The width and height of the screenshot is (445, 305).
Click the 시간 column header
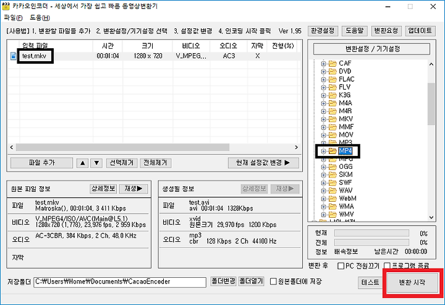click(108, 46)
